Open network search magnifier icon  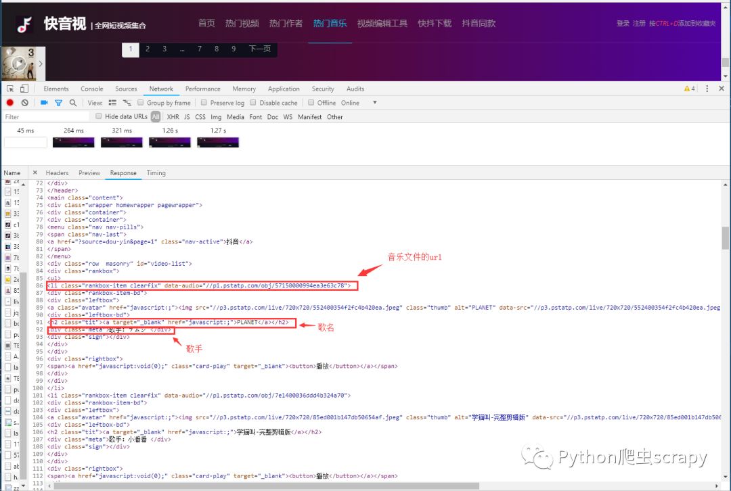(72, 103)
